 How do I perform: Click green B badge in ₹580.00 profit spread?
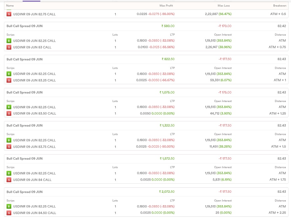(9, 41)
